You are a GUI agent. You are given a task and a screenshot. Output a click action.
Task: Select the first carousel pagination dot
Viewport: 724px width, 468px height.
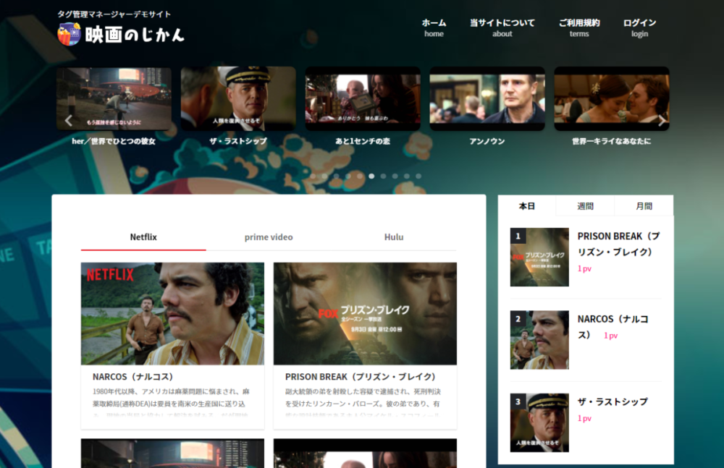click(x=313, y=176)
